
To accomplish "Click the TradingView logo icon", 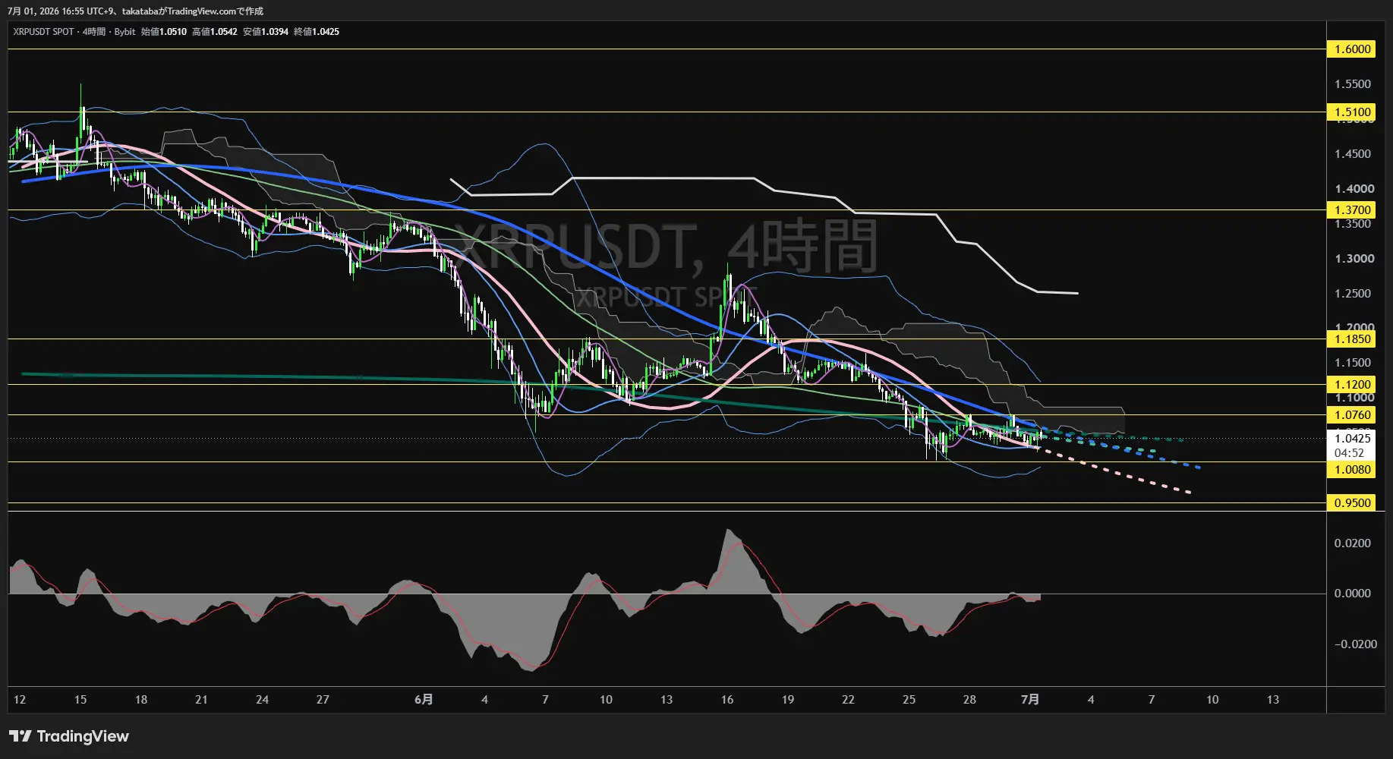I will point(20,736).
